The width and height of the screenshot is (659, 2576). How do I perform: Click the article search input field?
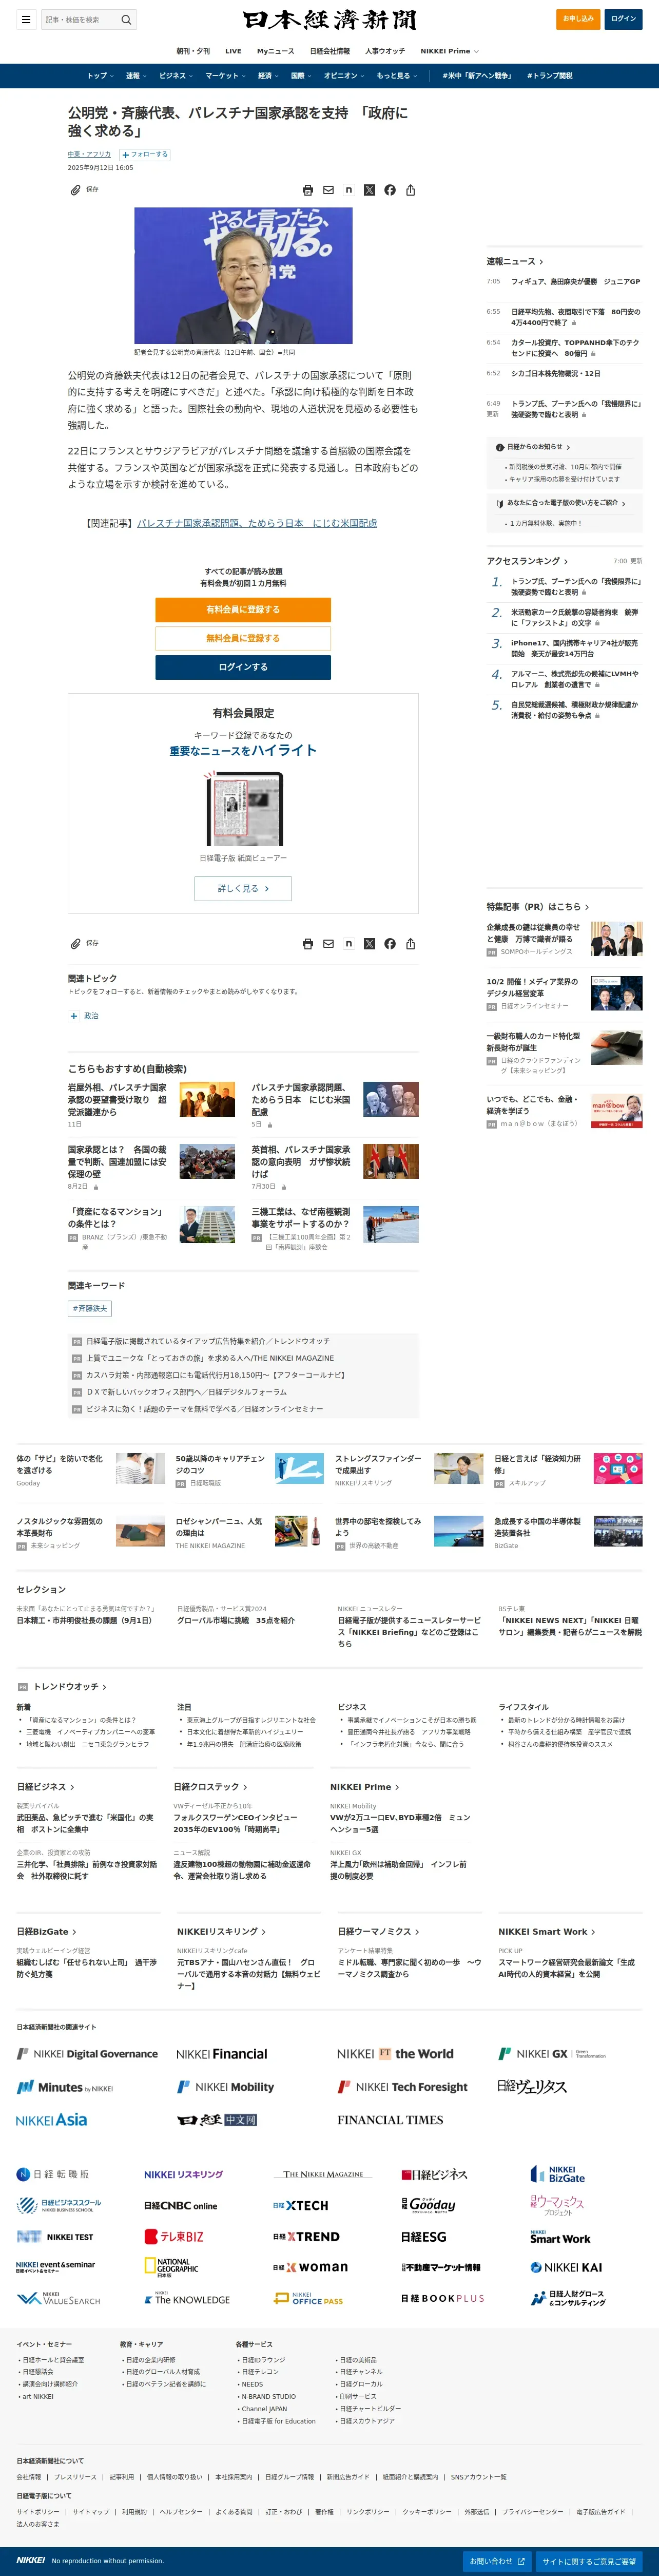pos(80,19)
